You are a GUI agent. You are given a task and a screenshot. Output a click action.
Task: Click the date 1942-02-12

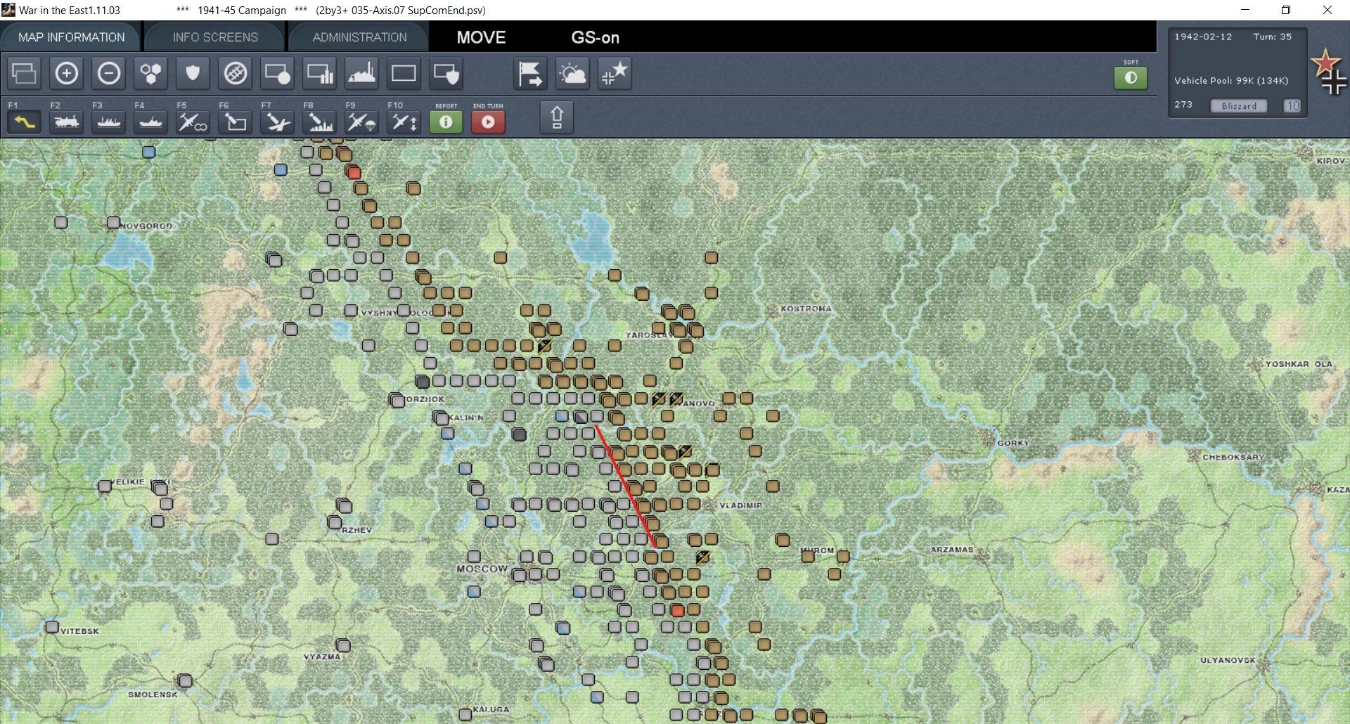(1203, 37)
